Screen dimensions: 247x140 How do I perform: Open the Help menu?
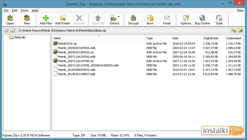pos(35,11)
